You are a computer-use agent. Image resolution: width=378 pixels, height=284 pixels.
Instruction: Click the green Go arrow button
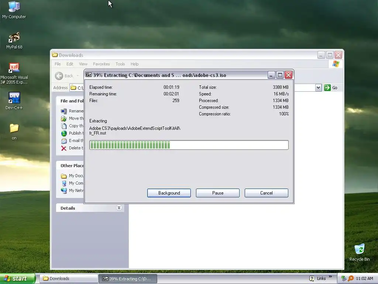[327, 88]
